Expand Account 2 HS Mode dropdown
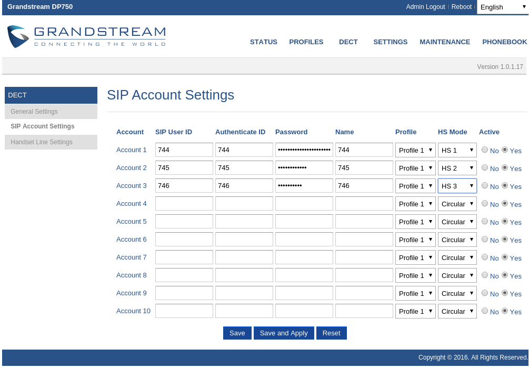529x368 pixels. 457,168
